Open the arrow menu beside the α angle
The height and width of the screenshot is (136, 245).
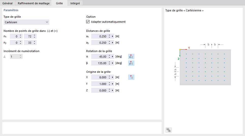(x=113, y=57)
